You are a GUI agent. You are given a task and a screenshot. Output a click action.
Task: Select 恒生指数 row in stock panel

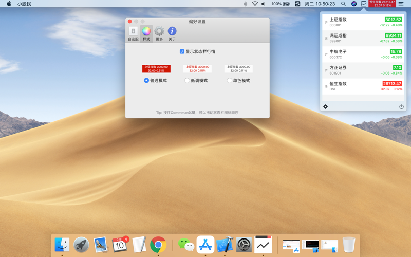[x=363, y=86]
